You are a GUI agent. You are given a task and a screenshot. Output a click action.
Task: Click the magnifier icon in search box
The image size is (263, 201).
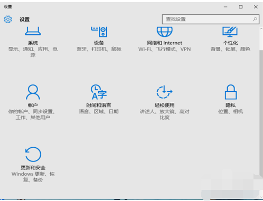pos(255,19)
